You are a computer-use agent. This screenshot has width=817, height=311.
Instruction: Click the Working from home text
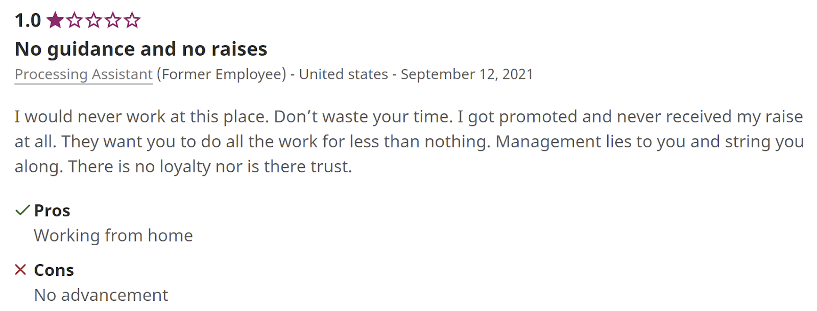(113, 236)
